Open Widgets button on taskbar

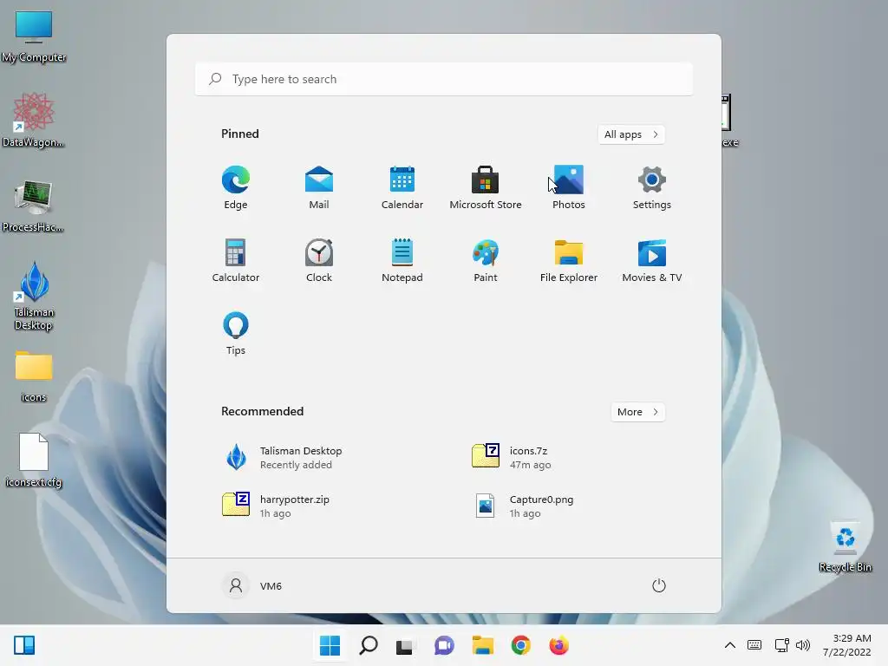tap(24, 645)
